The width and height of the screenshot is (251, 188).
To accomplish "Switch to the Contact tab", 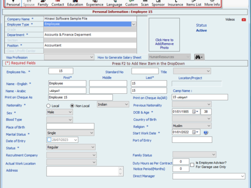I will [58, 4].
